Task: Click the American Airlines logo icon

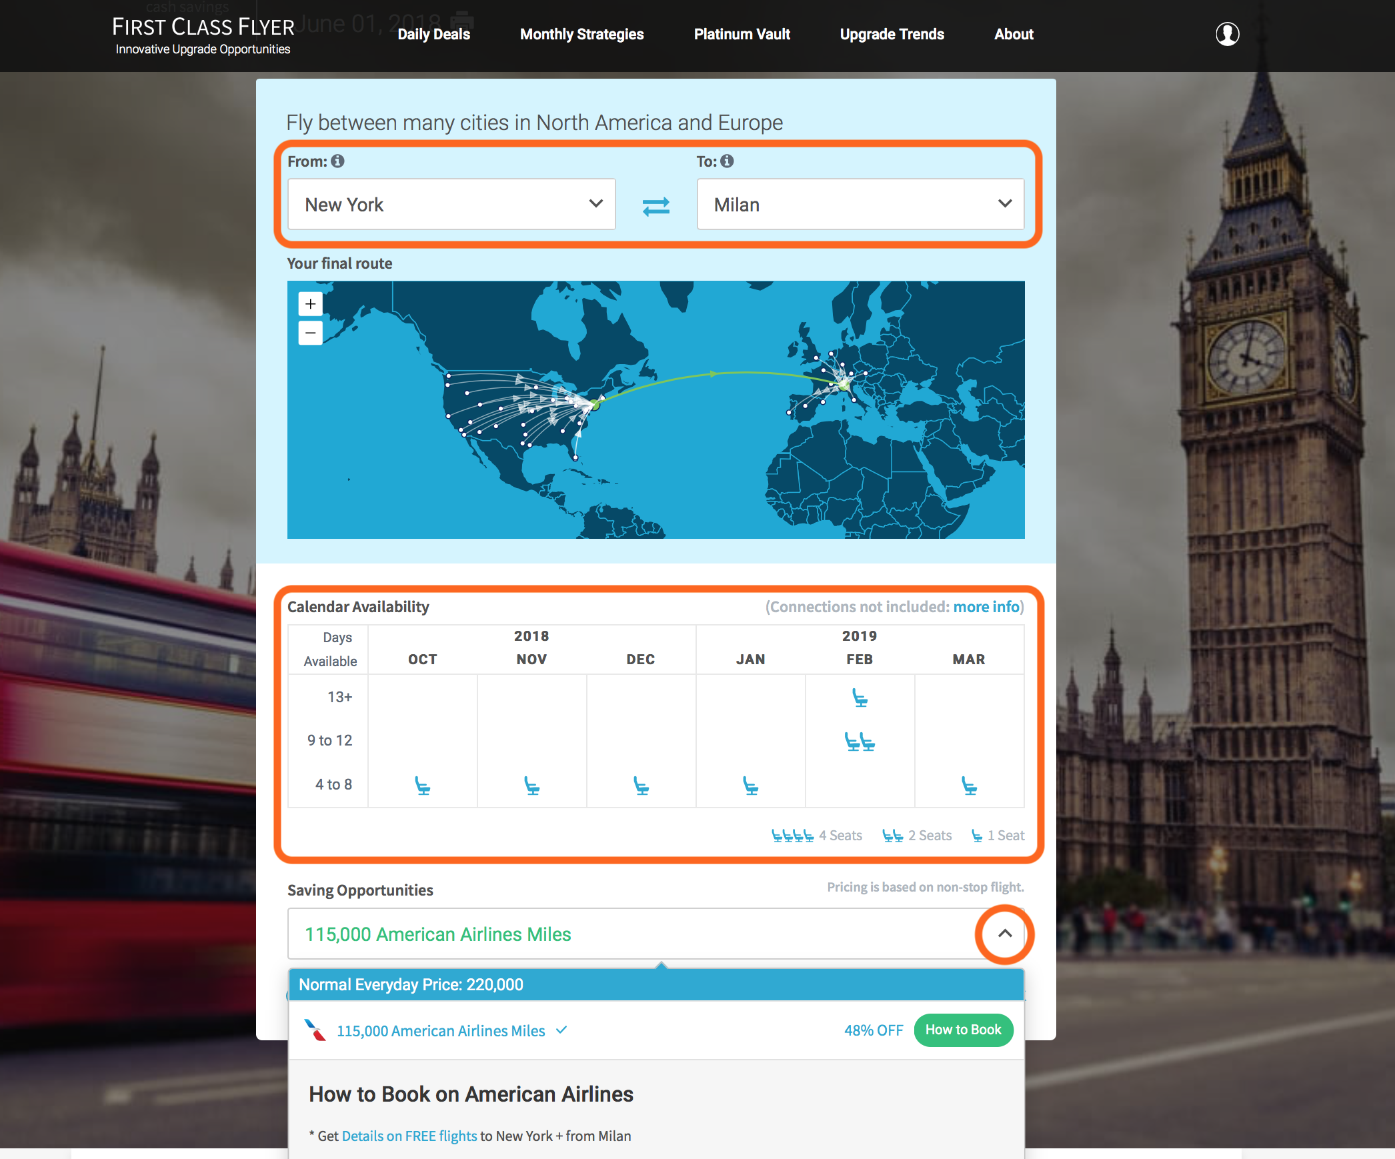Action: [x=315, y=1030]
